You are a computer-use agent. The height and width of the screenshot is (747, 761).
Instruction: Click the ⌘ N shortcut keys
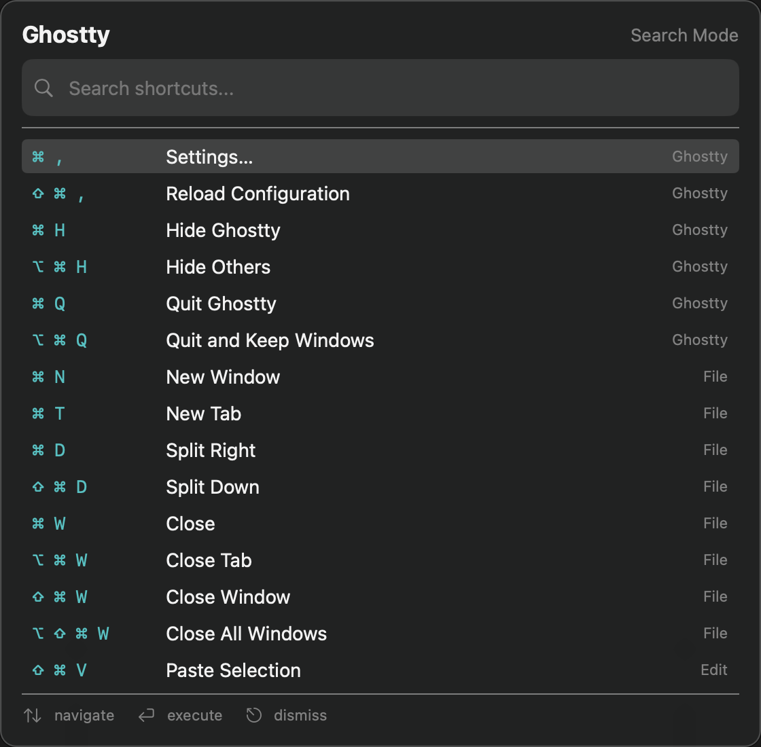(x=48, y=377)
